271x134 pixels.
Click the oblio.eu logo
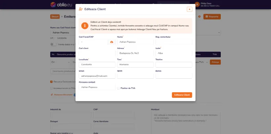pos(61,5)
